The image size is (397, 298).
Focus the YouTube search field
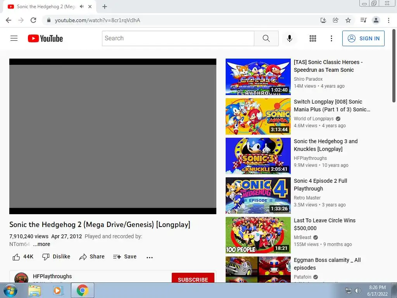[x=178, y=38]
